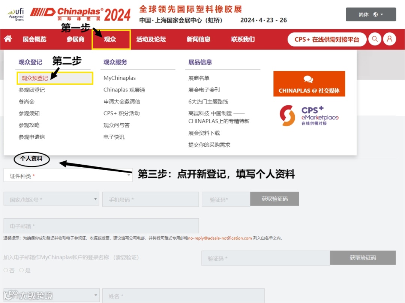Open Chinaplas 观展通 link

[x=124, y=90]
